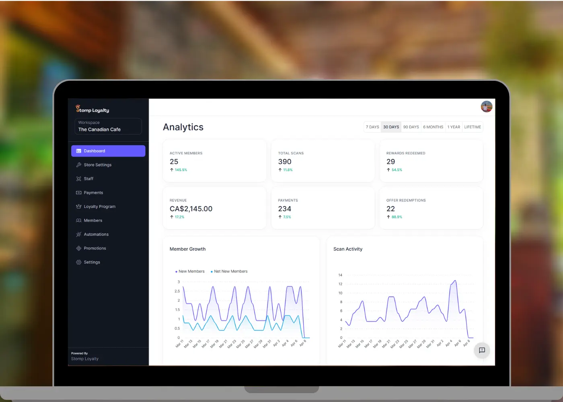The height and width of the screenshot is (402, 563).
Task: Switch to the 7 DAYS view
Action: coord(372,127)
